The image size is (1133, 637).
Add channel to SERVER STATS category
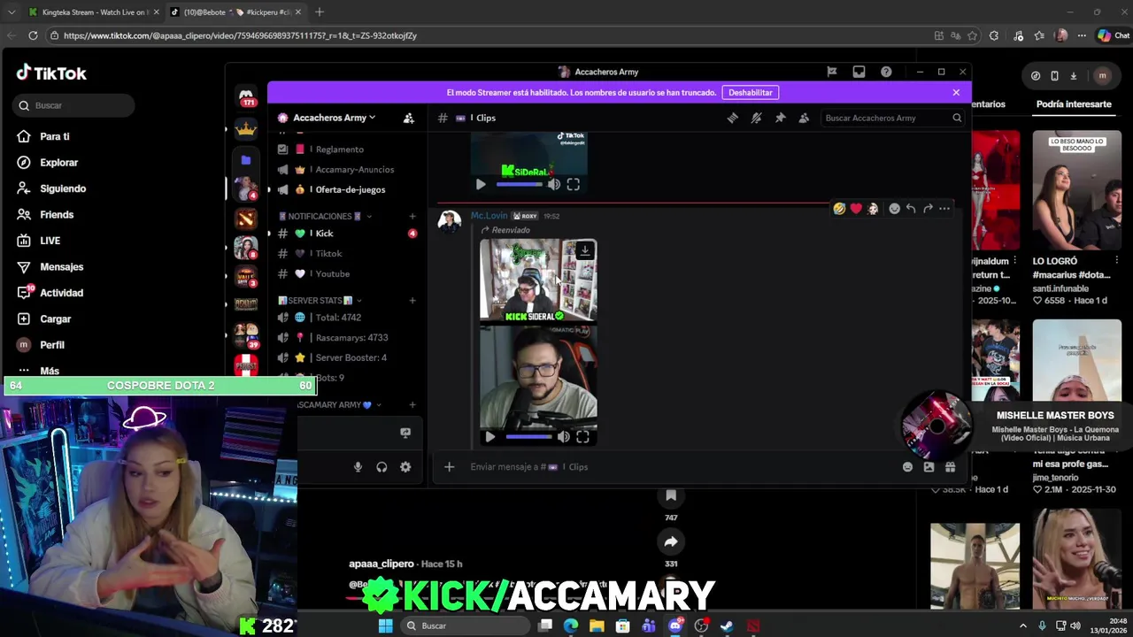coord(412,301)
